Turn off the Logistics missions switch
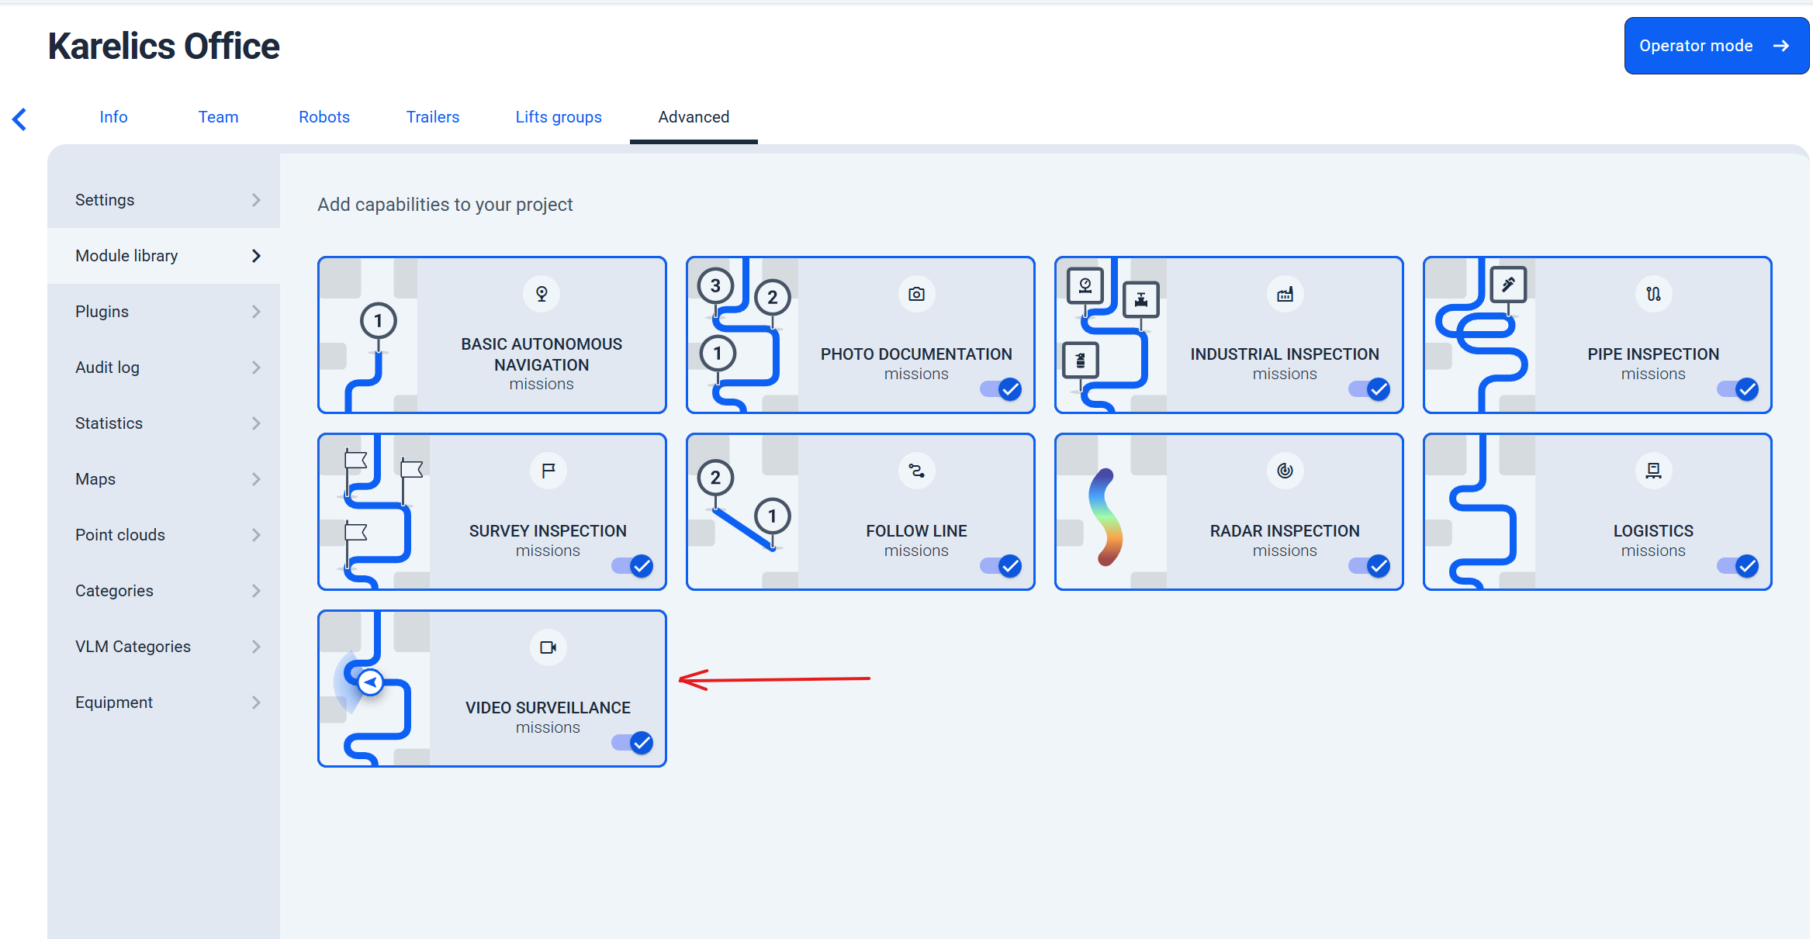Viewport: 1813px width, 939px height. coord(1738,566)
